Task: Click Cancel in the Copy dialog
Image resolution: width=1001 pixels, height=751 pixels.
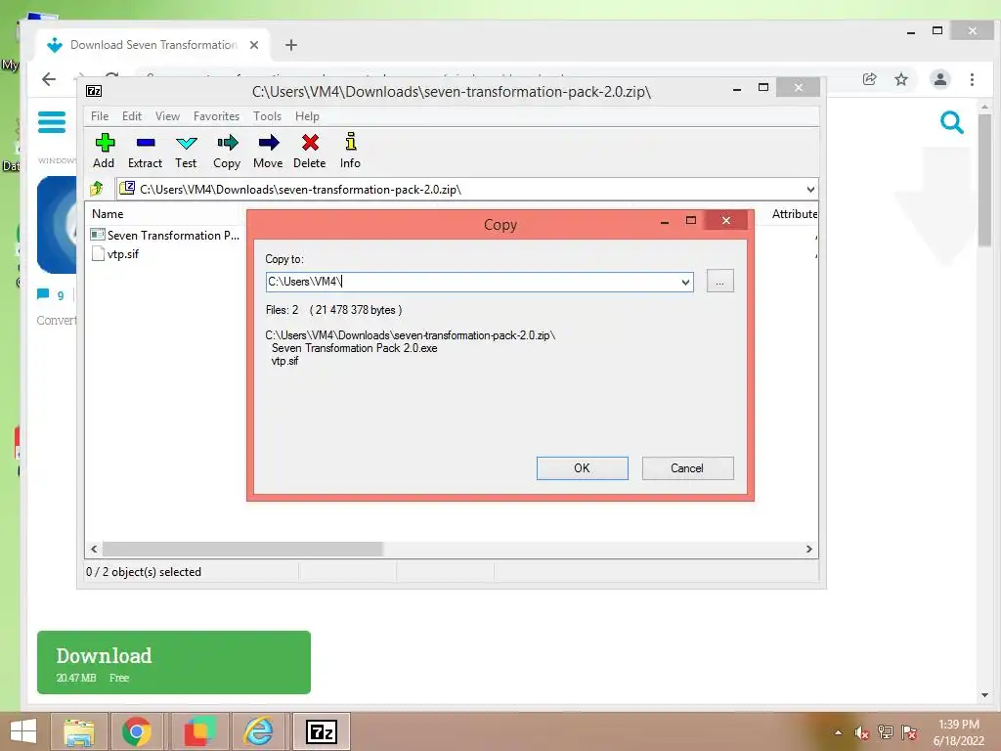Action: pyautogui.click(x=687, y=468)
